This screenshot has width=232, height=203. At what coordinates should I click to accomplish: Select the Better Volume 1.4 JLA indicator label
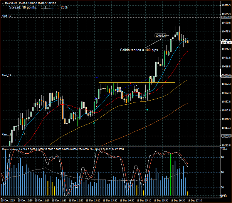coord(15,149)
